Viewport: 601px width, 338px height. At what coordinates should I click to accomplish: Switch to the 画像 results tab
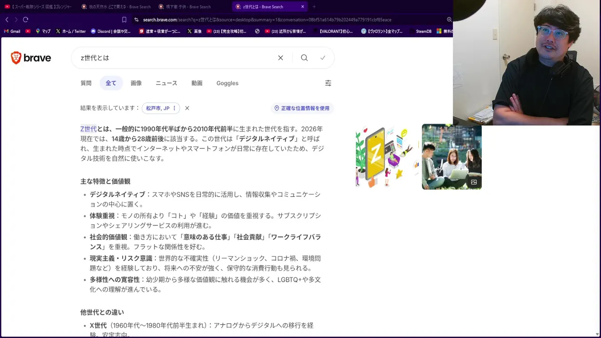click(x=136, y=83)
